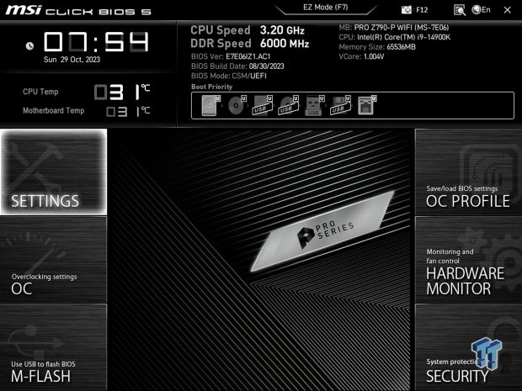
Task: Click the 07:54 system time display
Action: 96,42
